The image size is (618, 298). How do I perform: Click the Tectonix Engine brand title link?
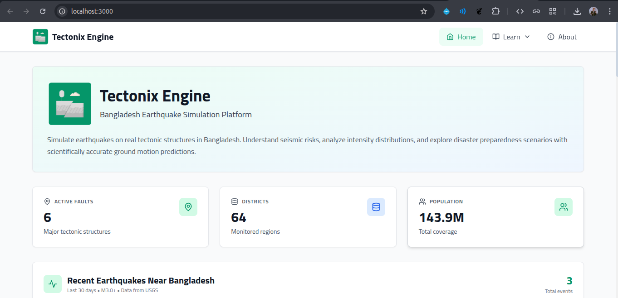click(x=83, y=37)
